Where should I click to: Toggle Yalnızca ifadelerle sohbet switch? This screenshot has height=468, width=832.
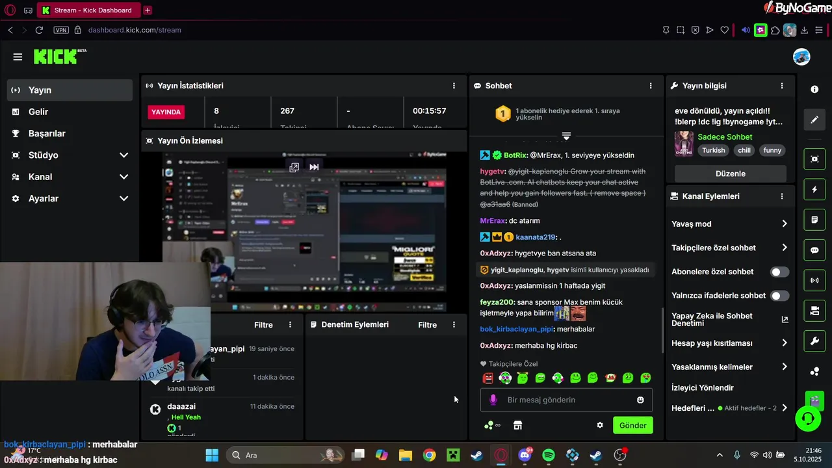point(779,296)
